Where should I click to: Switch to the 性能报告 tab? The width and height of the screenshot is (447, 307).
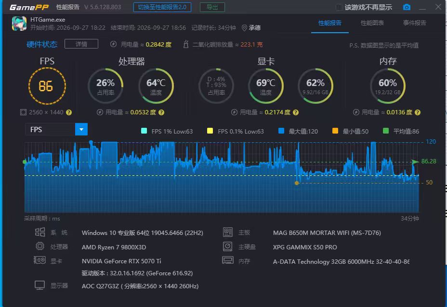[x=330, y=23]
